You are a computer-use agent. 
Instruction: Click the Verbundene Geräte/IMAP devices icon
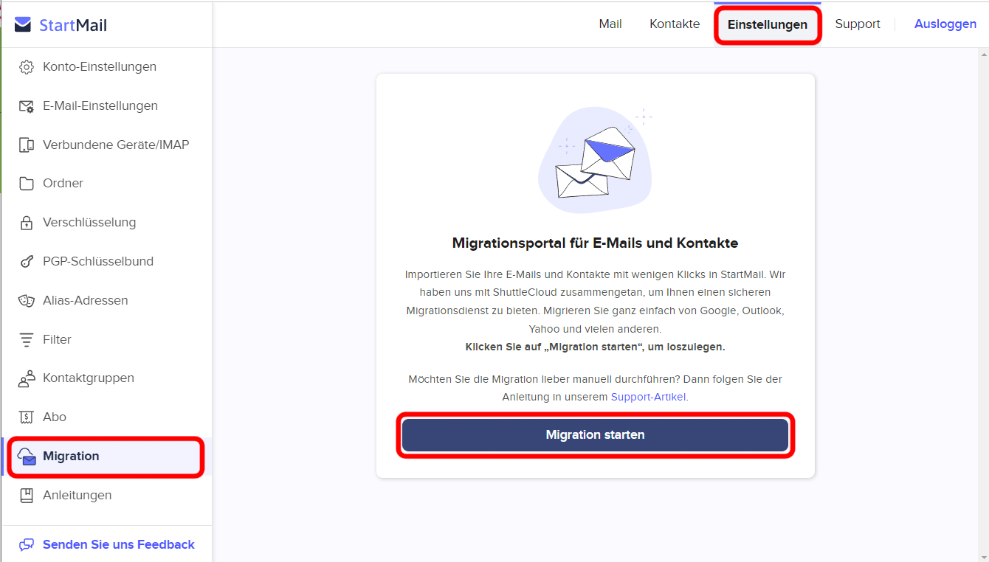[x=27, y=145]
